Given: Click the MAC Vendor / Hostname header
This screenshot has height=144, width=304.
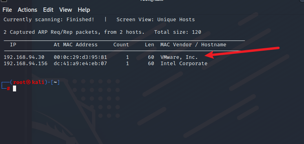Looking at the screenshot, I should [x=193, y=45].
